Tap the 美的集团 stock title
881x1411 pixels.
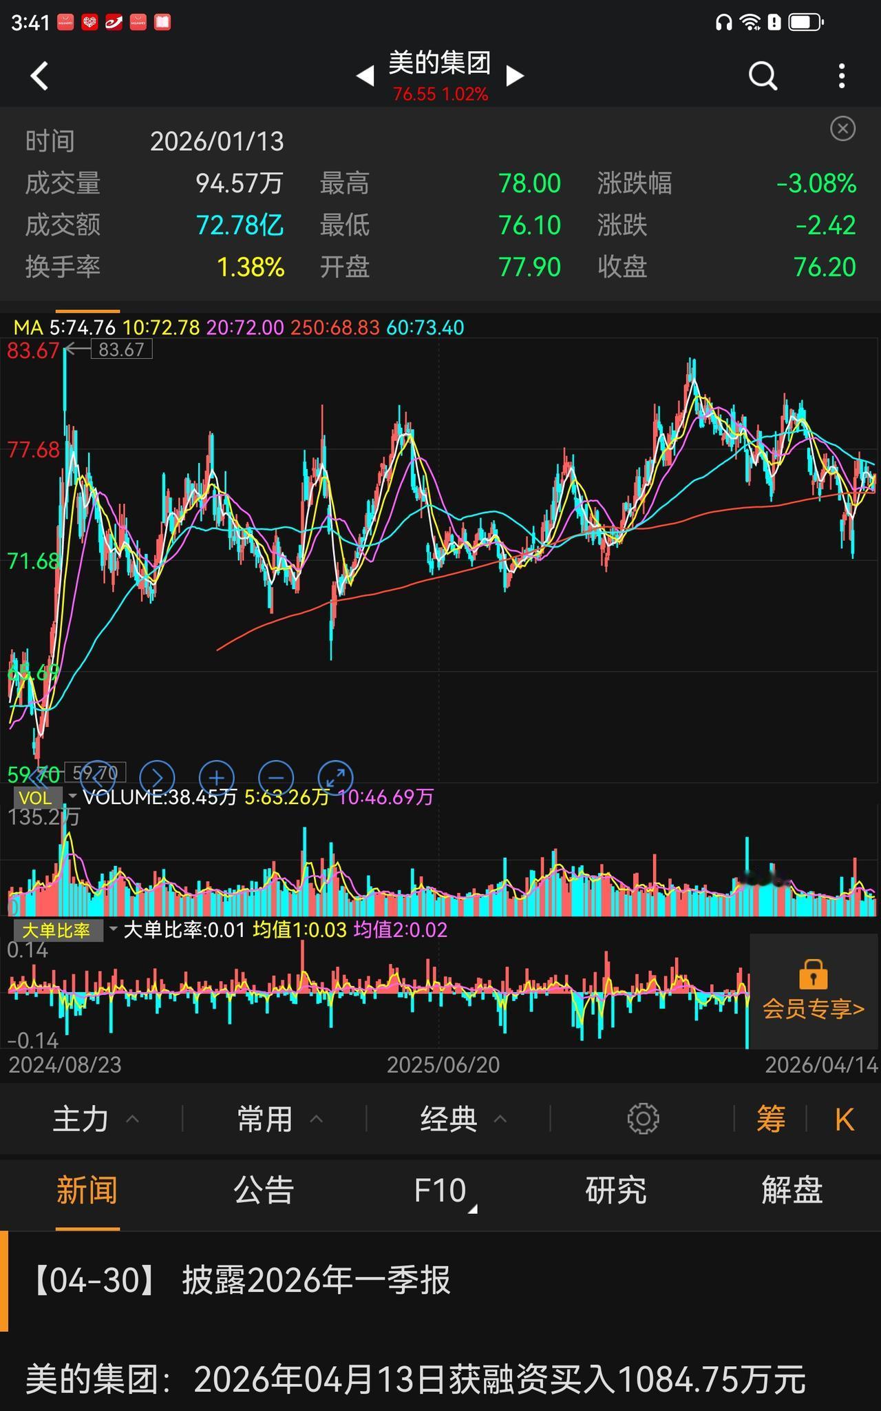point(440,63)
